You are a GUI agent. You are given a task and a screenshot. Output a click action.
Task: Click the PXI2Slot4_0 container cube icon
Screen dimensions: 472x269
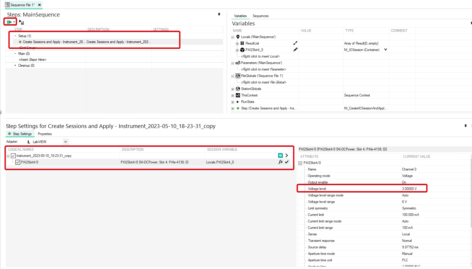(x=242, y=50)
